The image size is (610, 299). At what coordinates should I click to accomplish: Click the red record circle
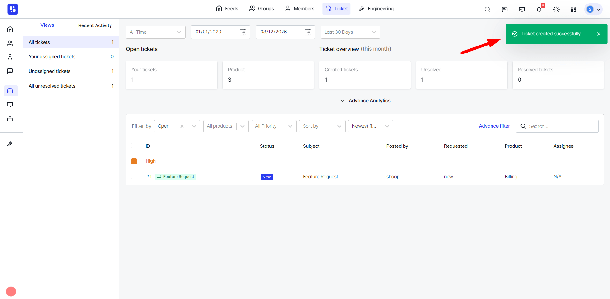11,291
